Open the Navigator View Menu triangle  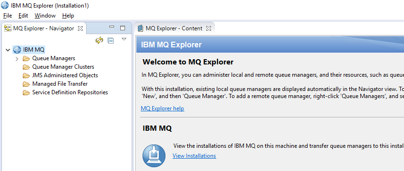click(124, 39)
